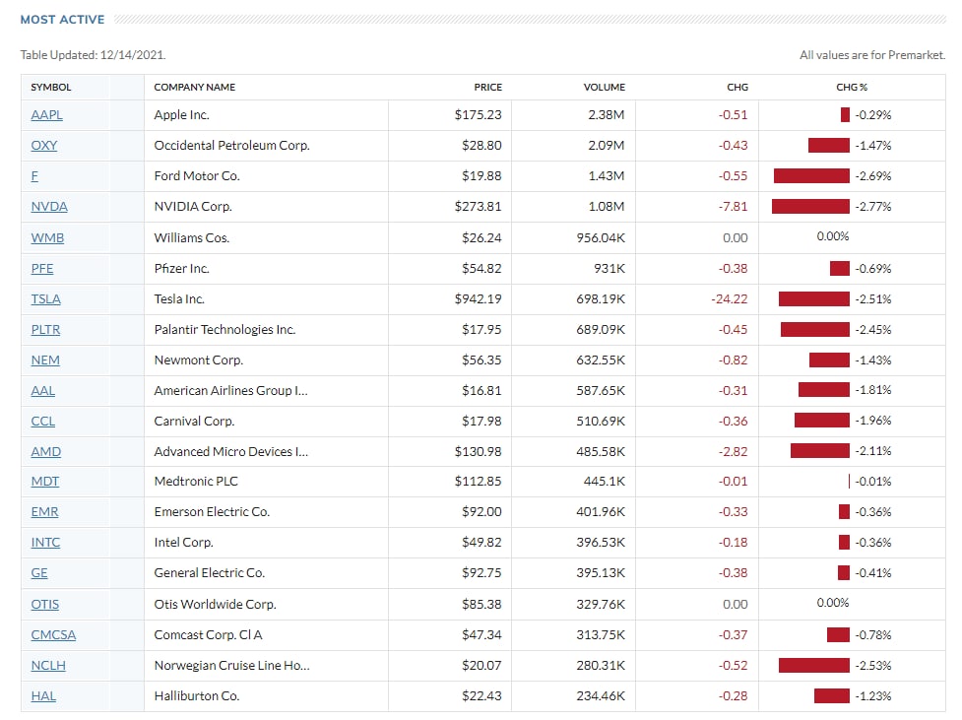Image resolution: width=962 pixels, height=720 pixels.
Task: Click Newmont Corp. volume 632.55K
Action: (601, 360)
